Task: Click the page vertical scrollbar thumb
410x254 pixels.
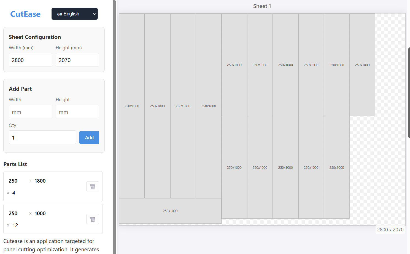Action: [409, 92]
